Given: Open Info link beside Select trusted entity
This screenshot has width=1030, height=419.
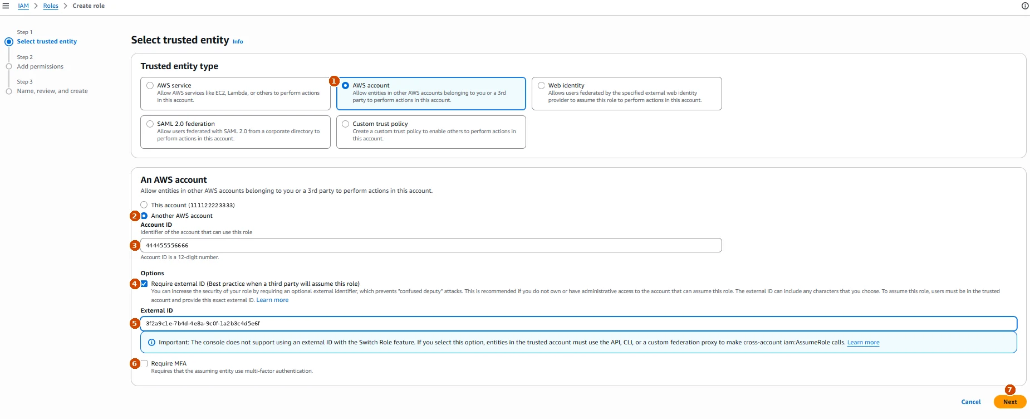Looking at the screenshot, I should [238, 42].
